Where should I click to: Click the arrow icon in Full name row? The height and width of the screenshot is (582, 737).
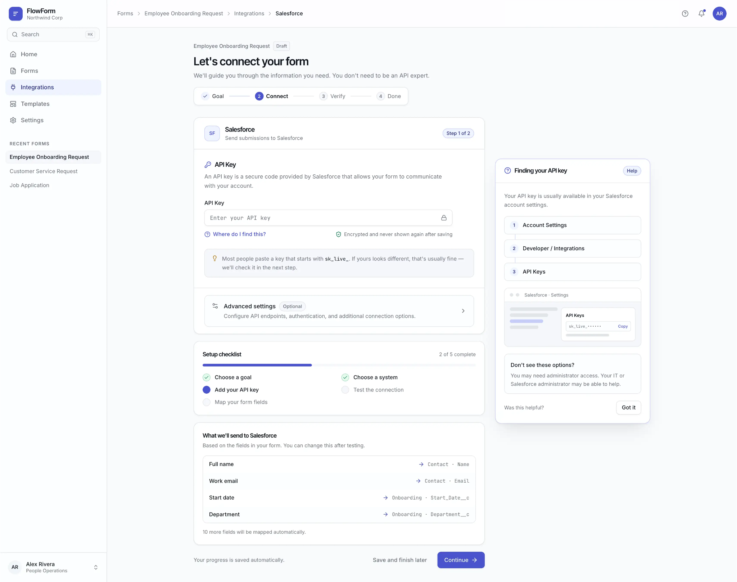point(421,465)
